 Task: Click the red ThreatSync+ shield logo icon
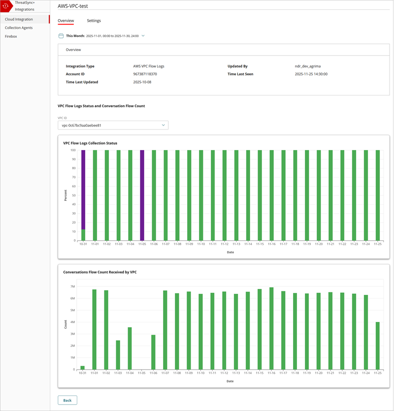7,6
